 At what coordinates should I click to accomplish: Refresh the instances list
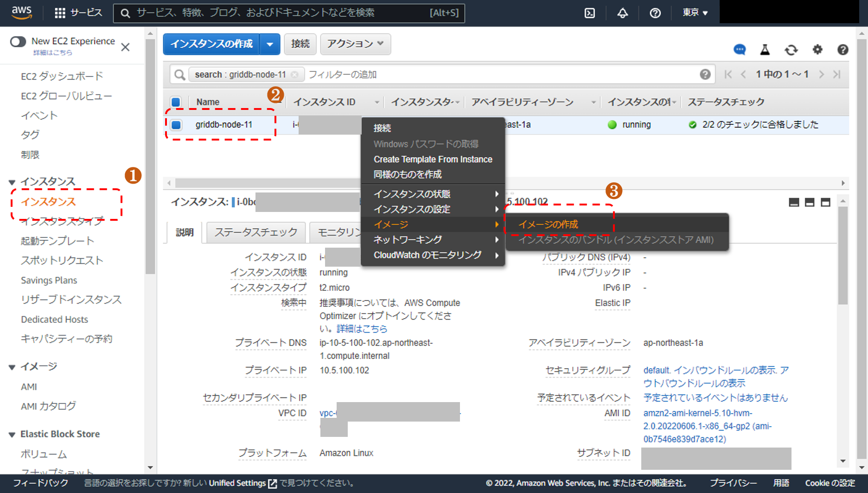click(x=791, y=50)
